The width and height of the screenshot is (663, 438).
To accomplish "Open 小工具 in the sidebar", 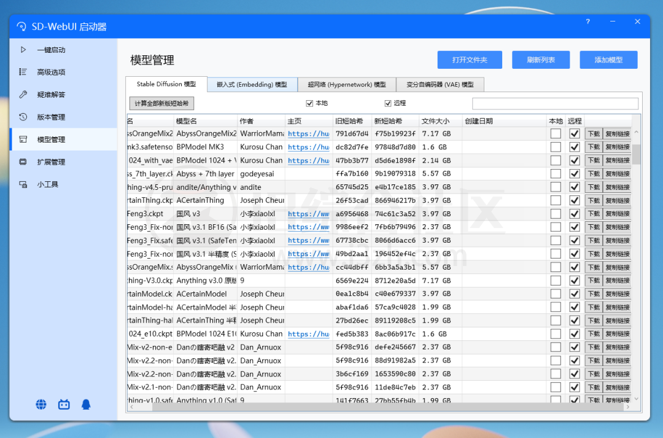I will [x=63, y=184].
